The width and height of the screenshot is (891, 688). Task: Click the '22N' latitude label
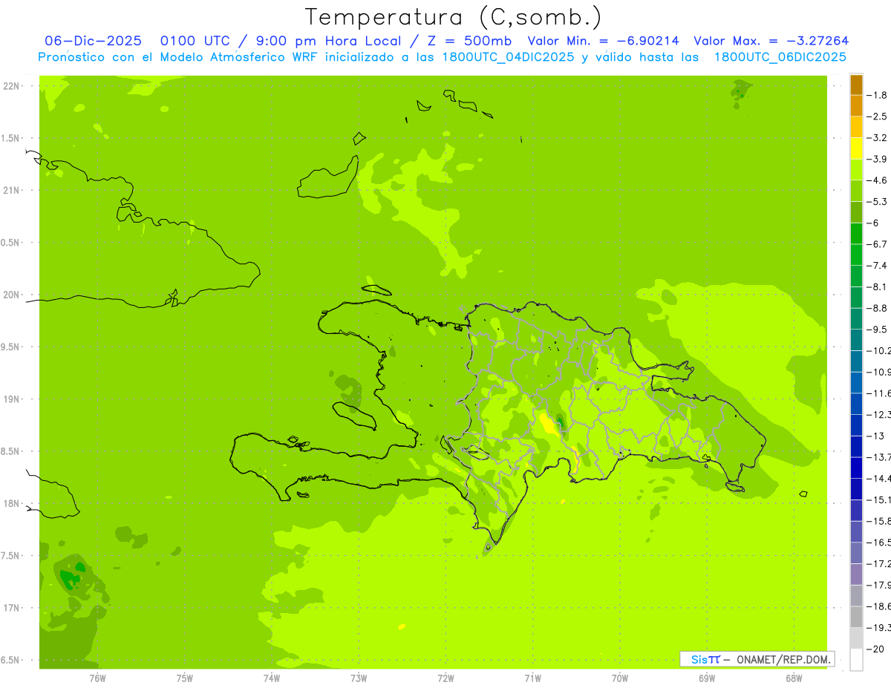pyautogui.click(x=12, y=86)
